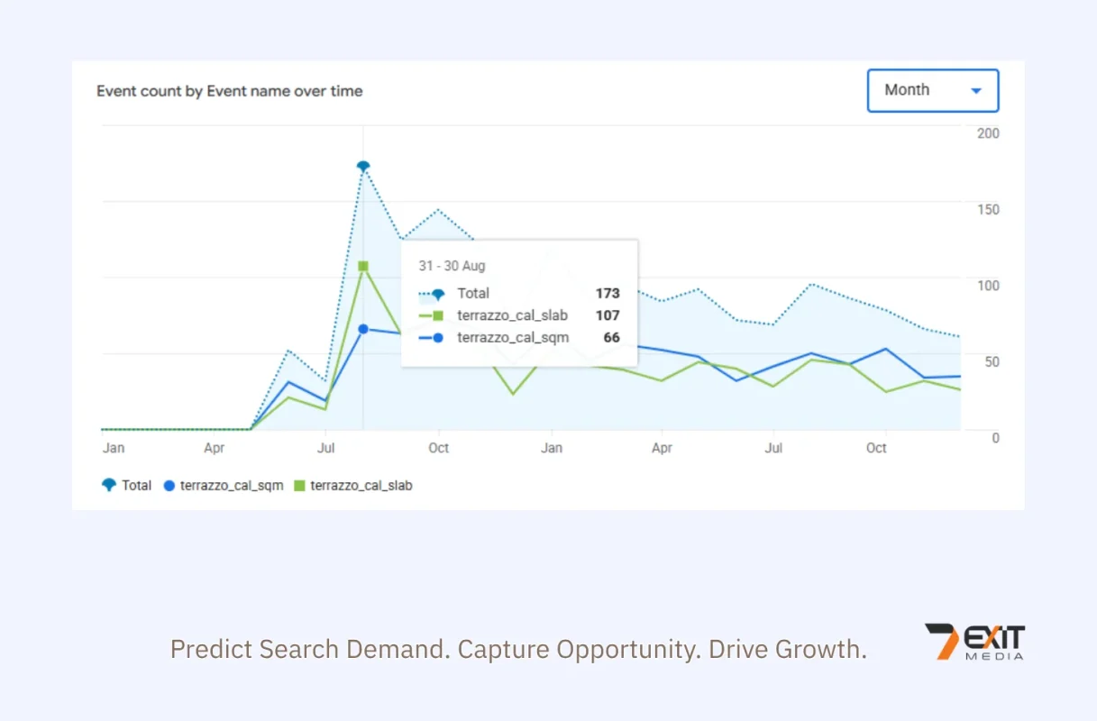Click the first Jul axis label
1097x721 pixels.
pyautogui.click(x=326, y=448)
